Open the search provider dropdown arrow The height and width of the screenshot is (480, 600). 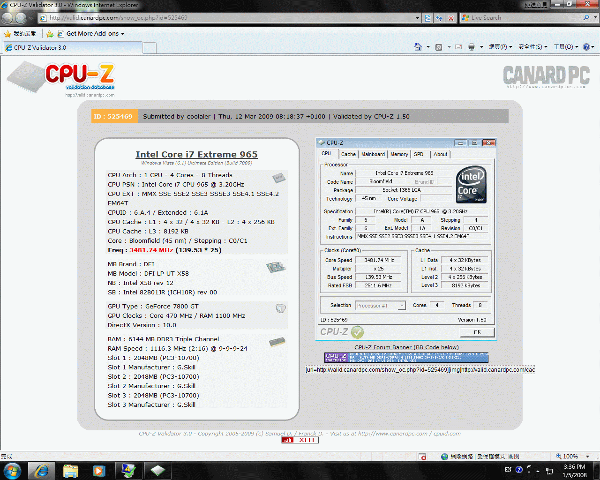click(x=595, y=18)
